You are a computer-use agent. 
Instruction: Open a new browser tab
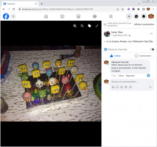click(x=42, y=4)
